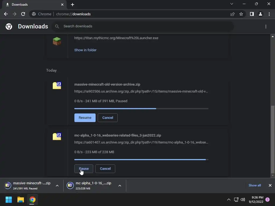Screen dimensions: 275x206
Task: Close the Downloads tab
Action: click(62, 5)
